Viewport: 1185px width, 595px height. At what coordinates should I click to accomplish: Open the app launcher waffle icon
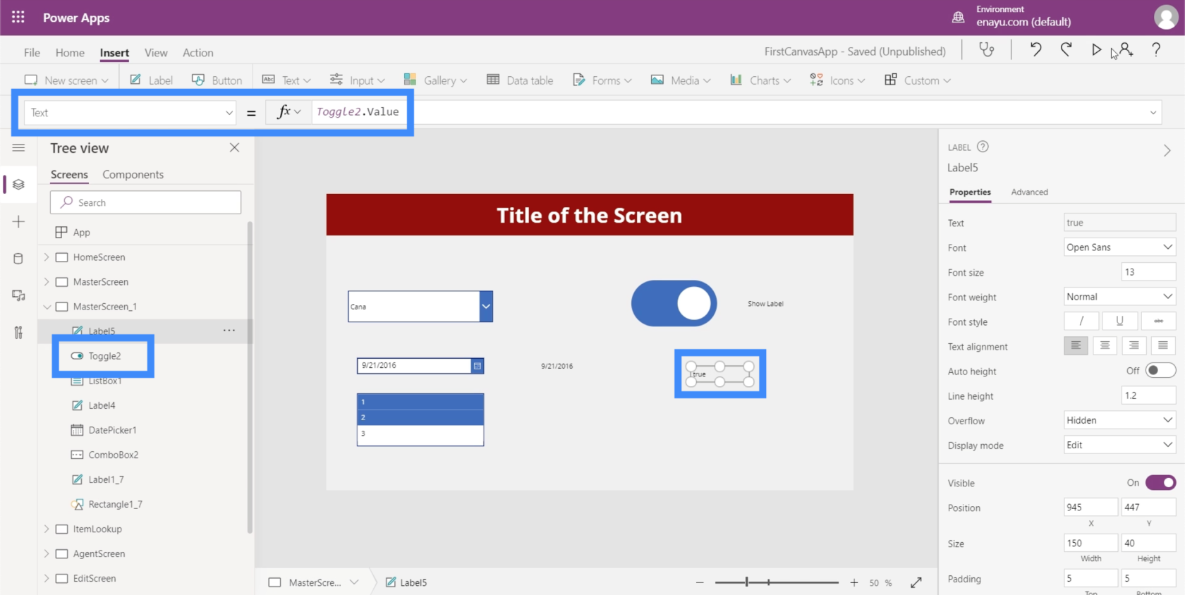click(18, 17)
